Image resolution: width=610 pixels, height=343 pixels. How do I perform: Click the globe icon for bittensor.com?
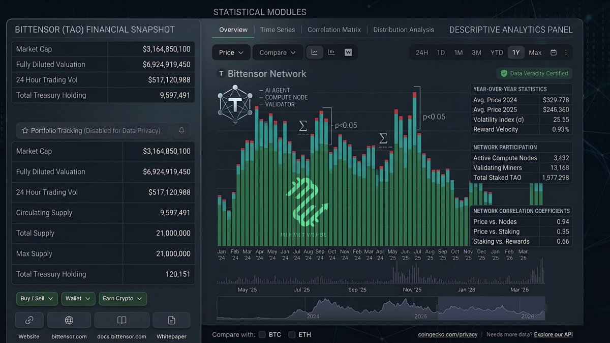click(x=69, y=320)
